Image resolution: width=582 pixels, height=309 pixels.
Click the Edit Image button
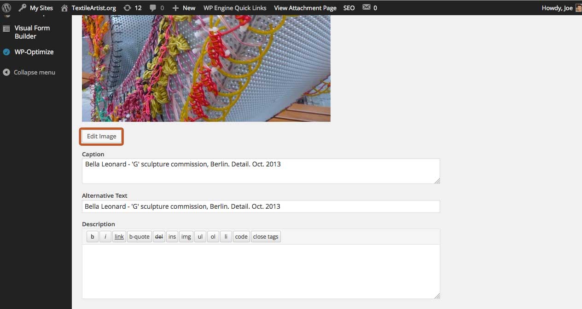click(x=102, y=136)
